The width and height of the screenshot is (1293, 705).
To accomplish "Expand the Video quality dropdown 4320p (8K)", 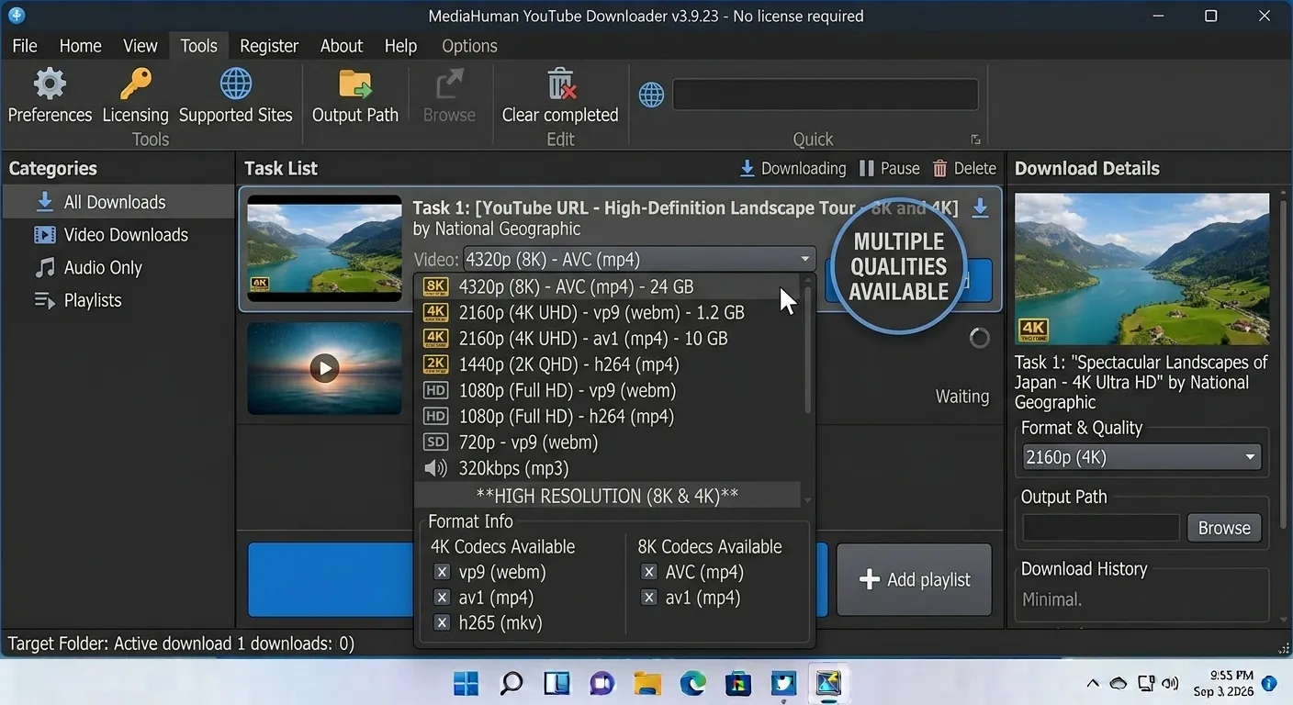I will pyautogui.click(x=640, y=259).
